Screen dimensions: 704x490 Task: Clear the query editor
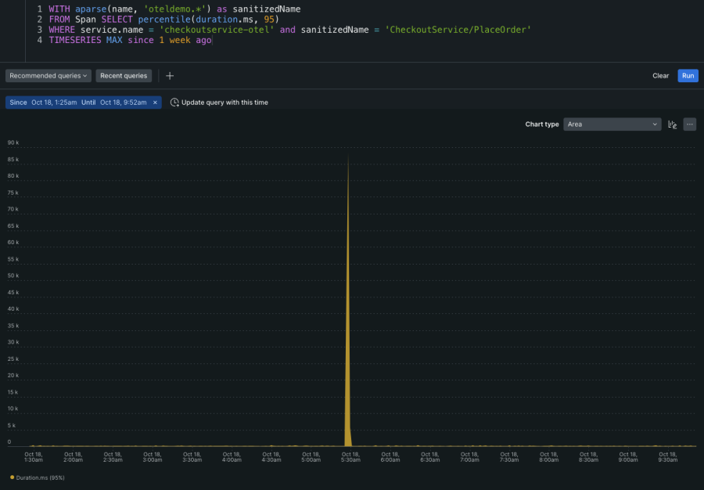coord(660,76)
